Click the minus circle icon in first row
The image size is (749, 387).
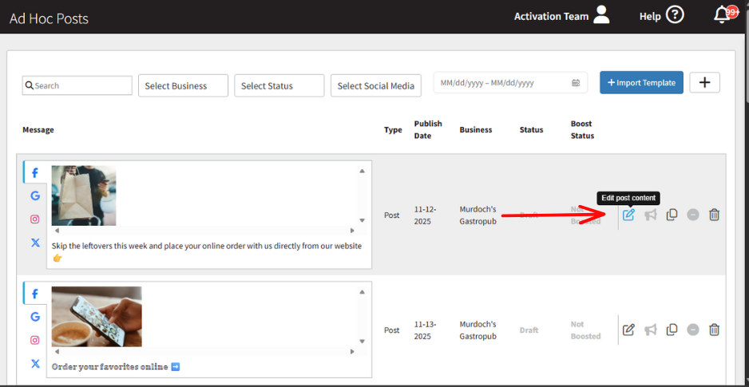pyautogui.click(x=693, y=215)
